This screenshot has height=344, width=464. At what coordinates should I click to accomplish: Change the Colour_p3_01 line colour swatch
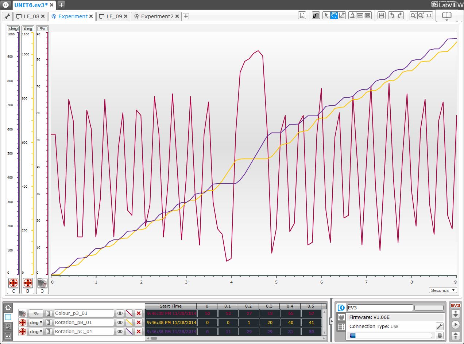[x=129, y=313]
